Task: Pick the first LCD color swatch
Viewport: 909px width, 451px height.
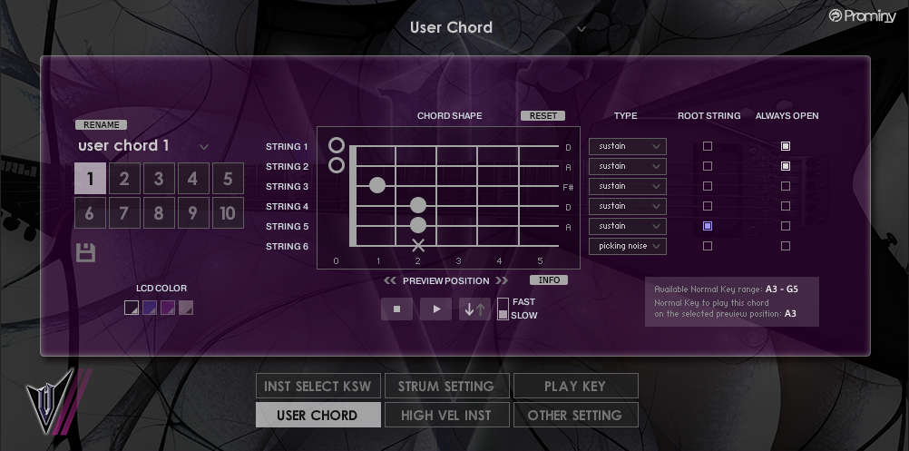Action: 132,308
